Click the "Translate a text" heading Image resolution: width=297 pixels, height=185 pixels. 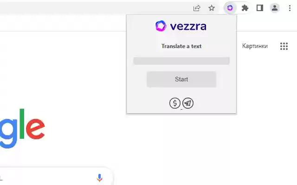[181, 46]
